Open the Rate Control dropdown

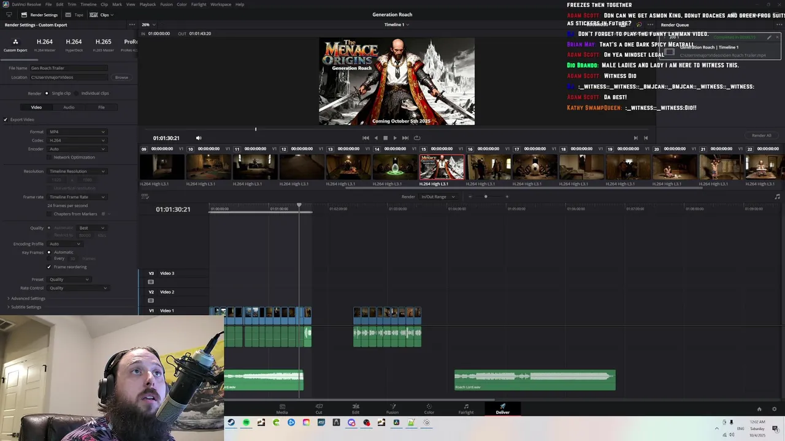[77, 288]
